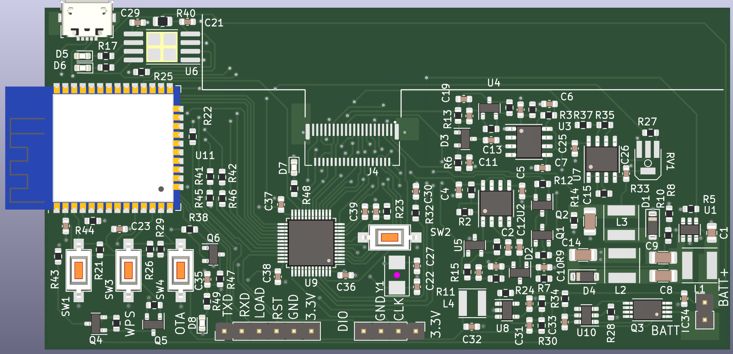This screenshot has height=354, width=733.
Task: Click the BATT+ silkscreen label
Action: pos(723,288)
